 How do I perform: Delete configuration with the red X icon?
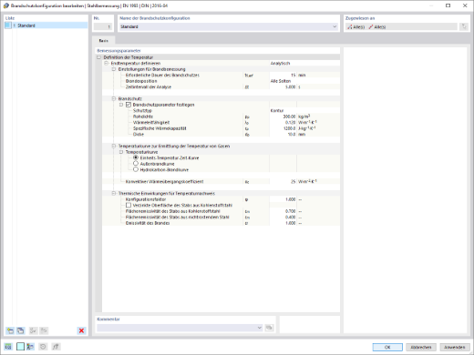[81, 330]
